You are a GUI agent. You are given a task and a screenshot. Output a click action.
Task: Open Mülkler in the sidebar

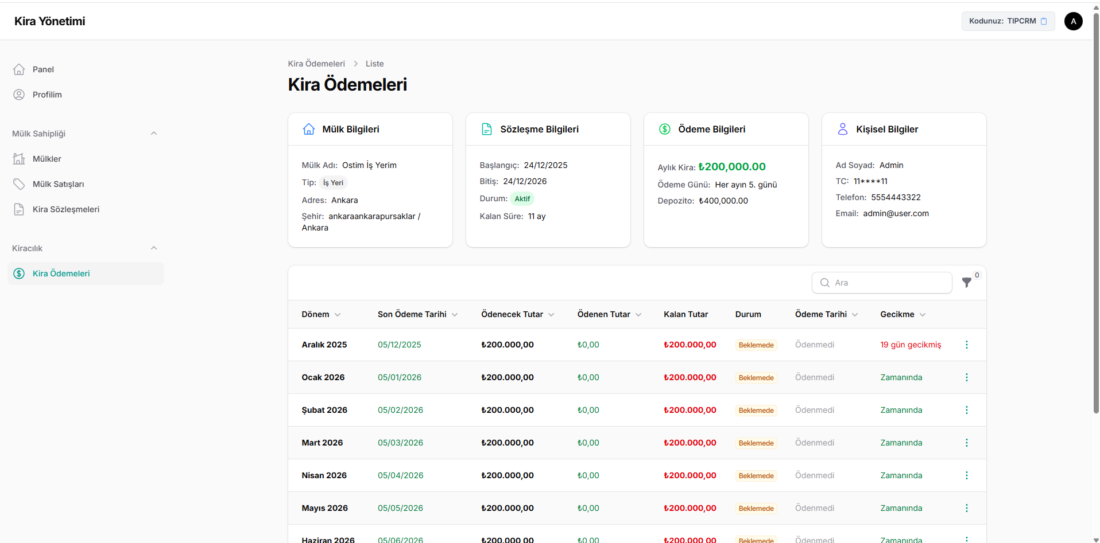pos(47,159)
